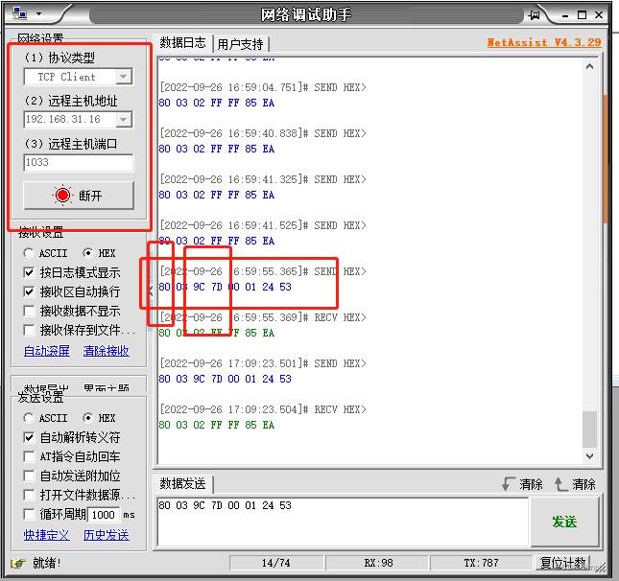Toggle 自动解析转义符 checkbox

pos(29,437)
